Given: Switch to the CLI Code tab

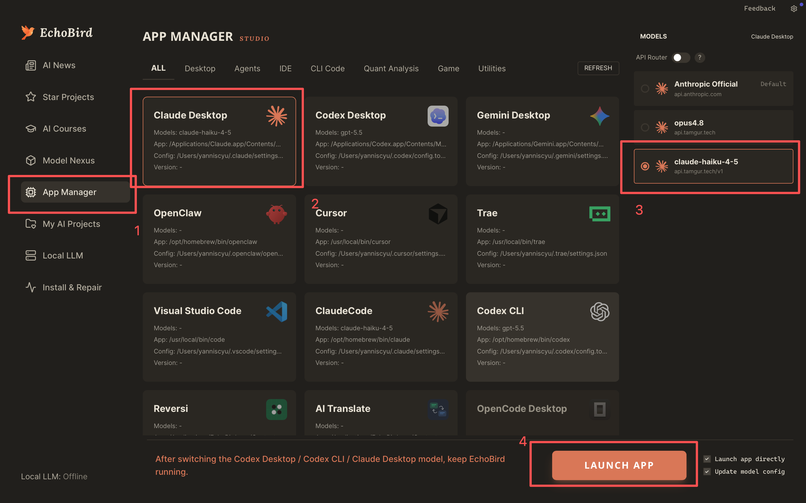Looking at the screenshot, I should pyautogui.click(x=327, y=68).
